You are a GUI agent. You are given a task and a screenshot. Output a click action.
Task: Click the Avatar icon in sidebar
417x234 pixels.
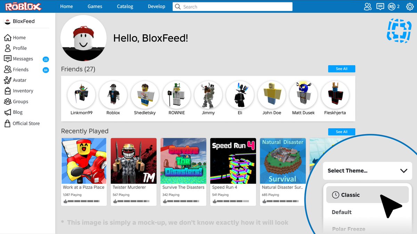pos(8,80)
